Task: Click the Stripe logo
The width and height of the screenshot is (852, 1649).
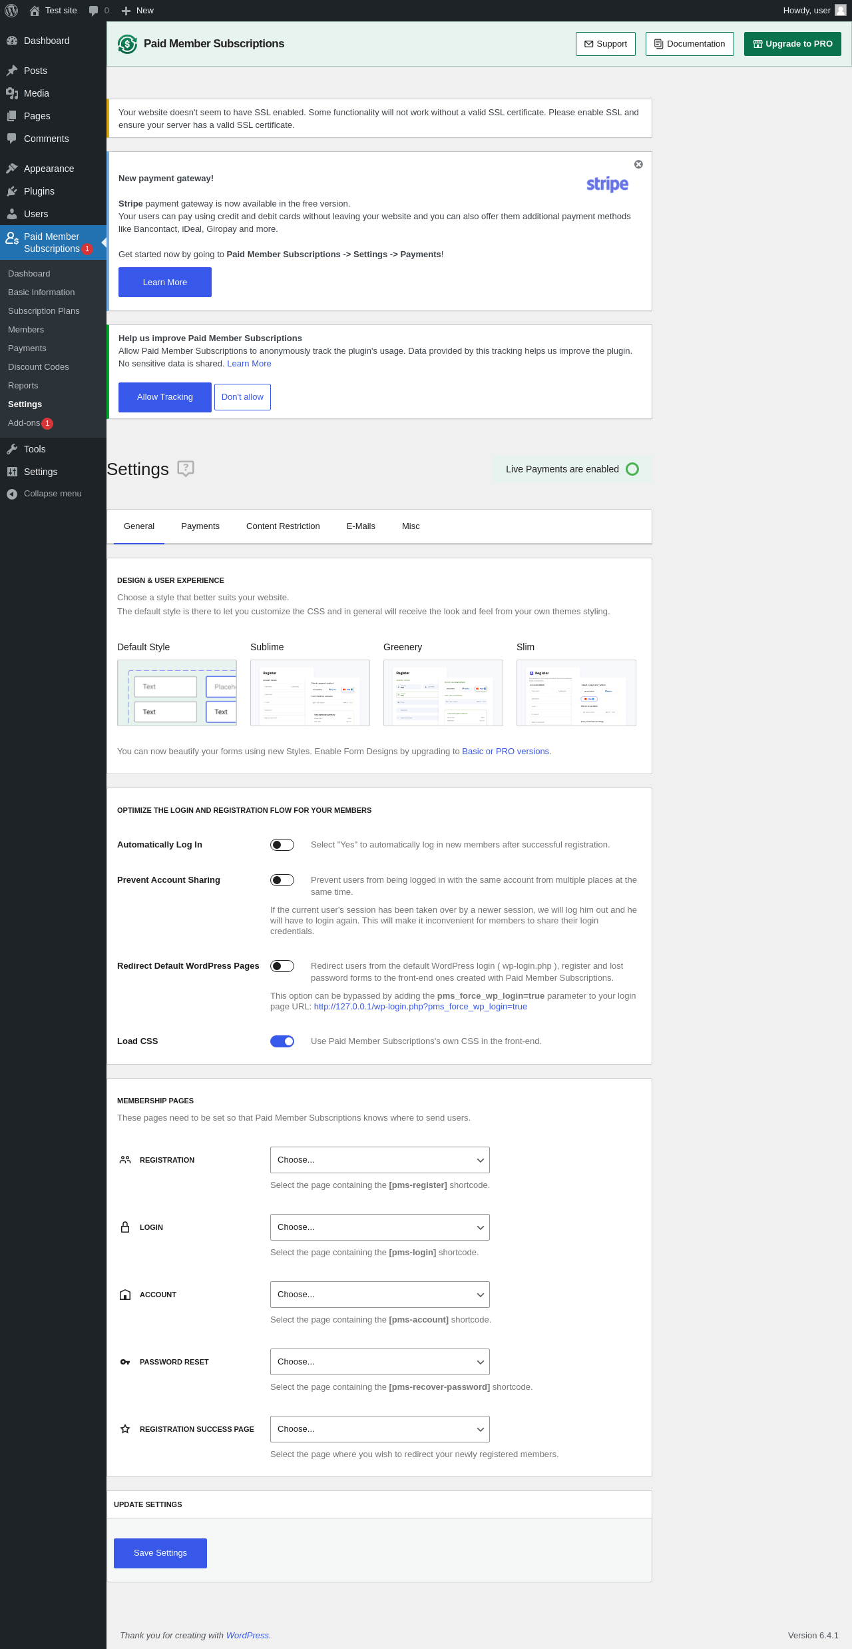Action: pyautogui.click(x=607, y=185)
